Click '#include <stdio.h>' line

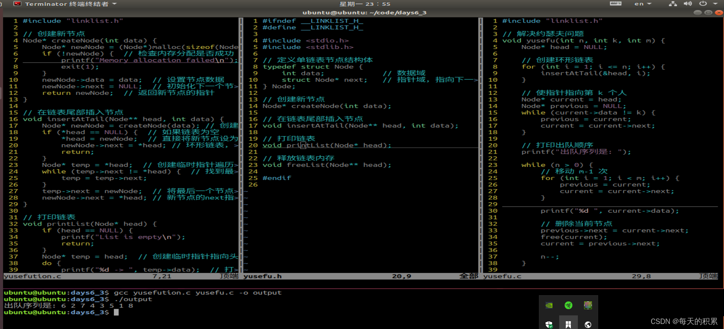point(306,40)
